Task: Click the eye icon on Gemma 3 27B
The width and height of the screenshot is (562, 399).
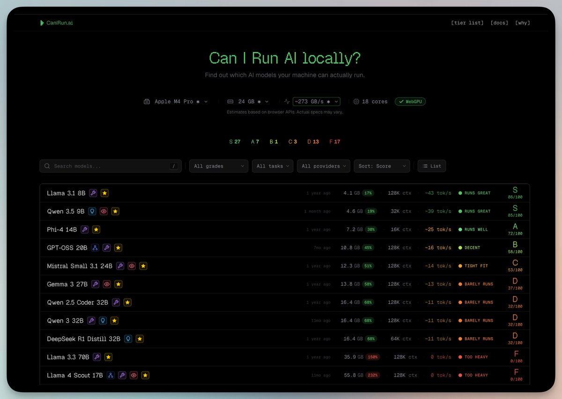Action: (x=107, y=284)
